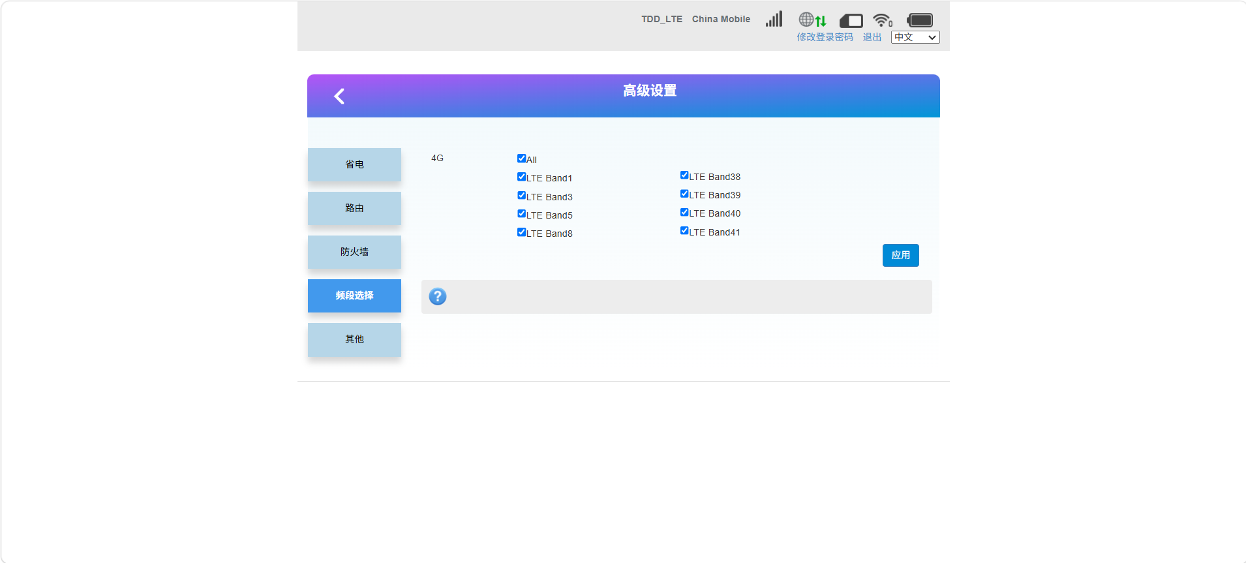The width and height of the screenshot is (1246, 563).
Task: Click the 高级设置 page title
Action: tap(650, 91)
